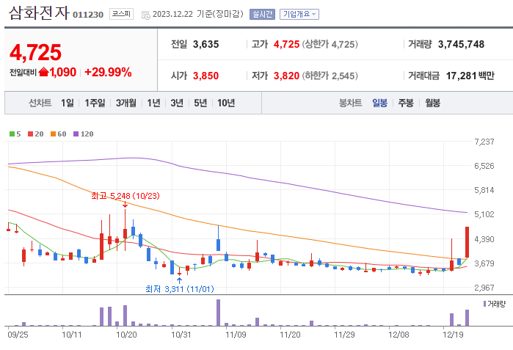The image size is (513, 350).
Task: Click the 거래대금 value 17,281 백만
Action: [470, 76]
